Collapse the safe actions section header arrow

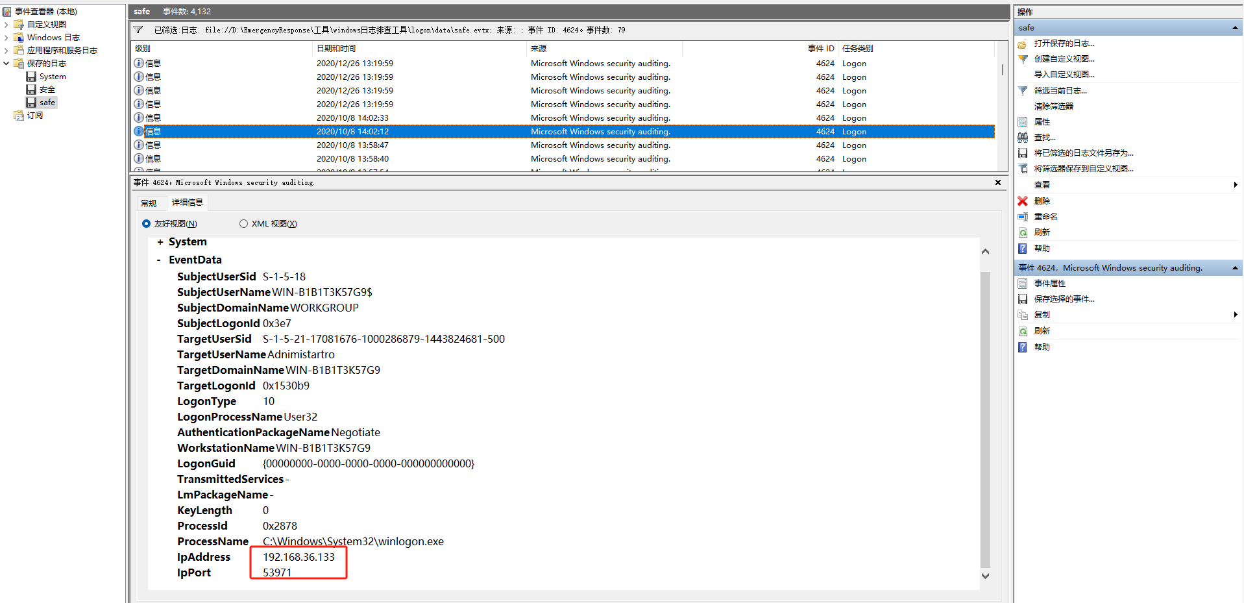tap(1235, 28)
